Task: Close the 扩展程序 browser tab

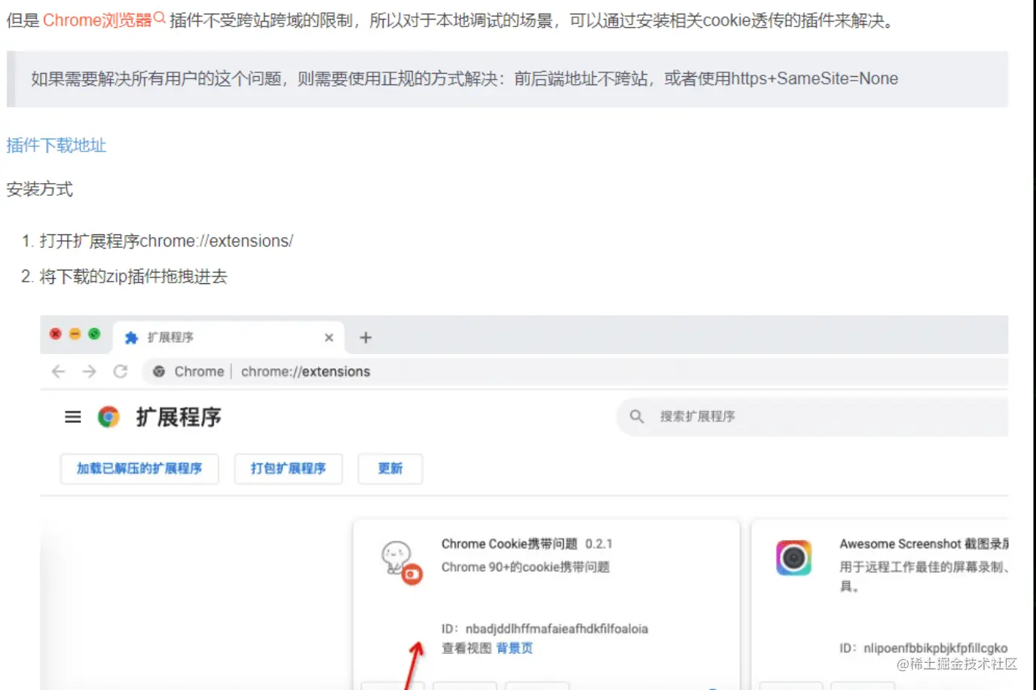Action: point(329,337)
